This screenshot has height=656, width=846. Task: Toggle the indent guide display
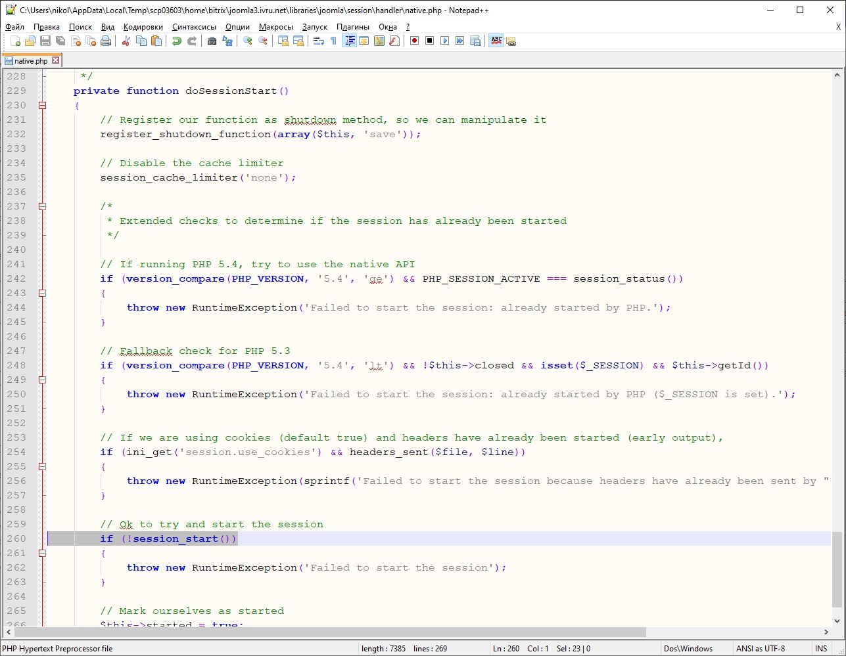point(350,41)
